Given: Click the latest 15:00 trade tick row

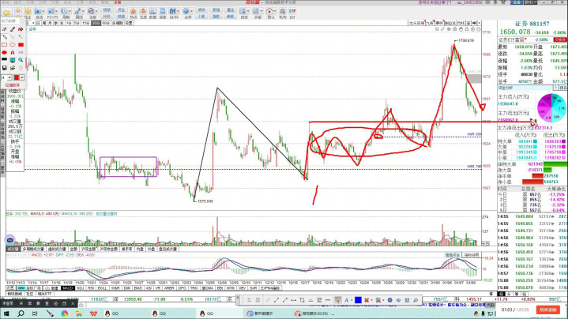Looking at the screenshot, I should pyautogui.click(x=532, y=287).
